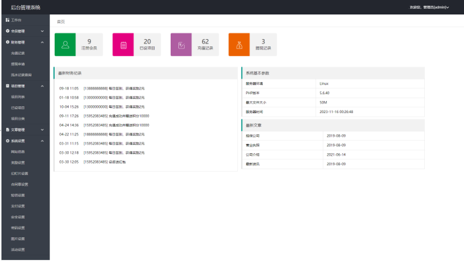Viewport: 464px width, 261px height.
Task: Click the 财务管理 coin icon
Action: click(x=7, y=42)
